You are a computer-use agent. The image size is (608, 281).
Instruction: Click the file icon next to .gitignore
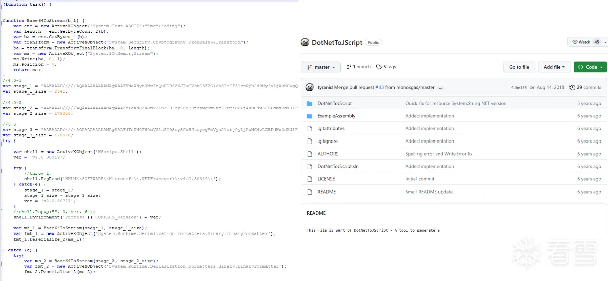pos(309,141)
